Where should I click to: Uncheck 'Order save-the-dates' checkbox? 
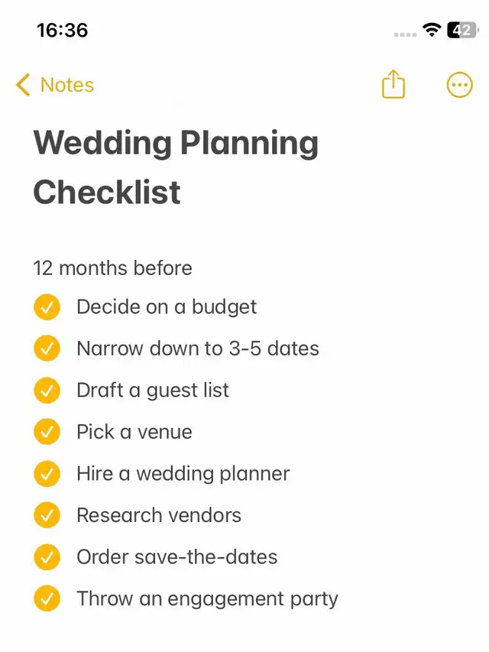(x=47, y=557)
